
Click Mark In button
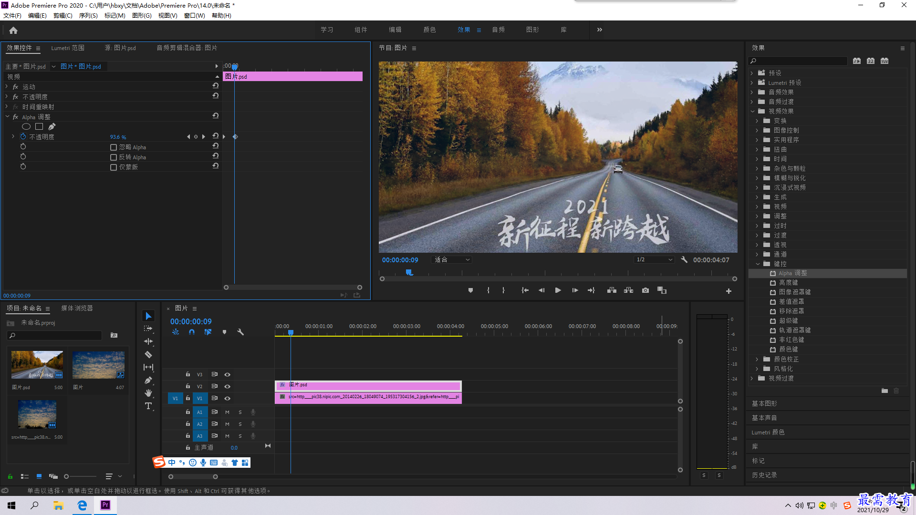tap(488, 290)
